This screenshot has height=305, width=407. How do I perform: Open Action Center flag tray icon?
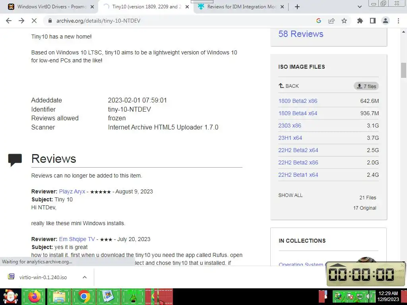pos(350,296)
